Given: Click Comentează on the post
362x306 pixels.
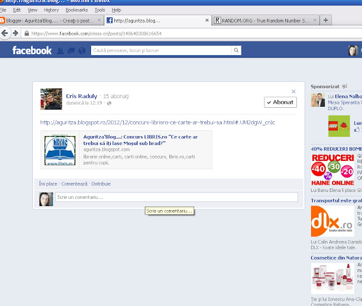Looking at the screenshot, I should point(74,184).
